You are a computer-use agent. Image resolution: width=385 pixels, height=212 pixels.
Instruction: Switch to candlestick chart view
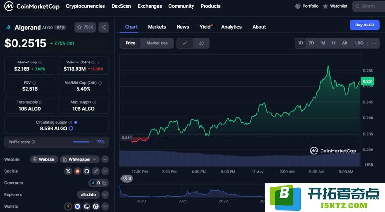click(x=201, y=43)
